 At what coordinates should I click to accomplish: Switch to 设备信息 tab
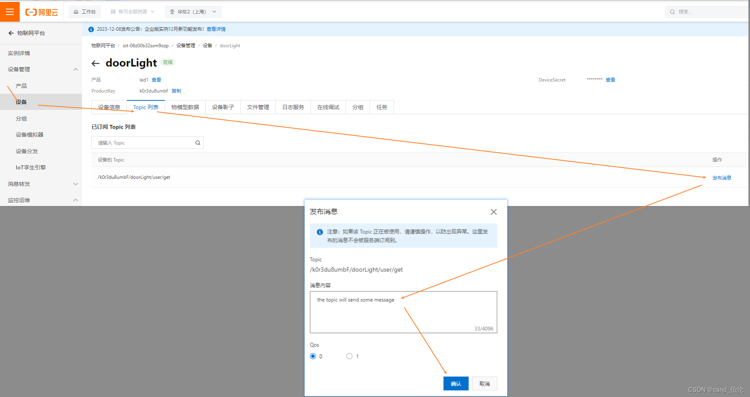pos(109,107)
